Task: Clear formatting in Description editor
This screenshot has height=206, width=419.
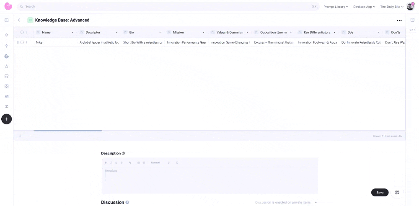Action: (x=177, y=162)
